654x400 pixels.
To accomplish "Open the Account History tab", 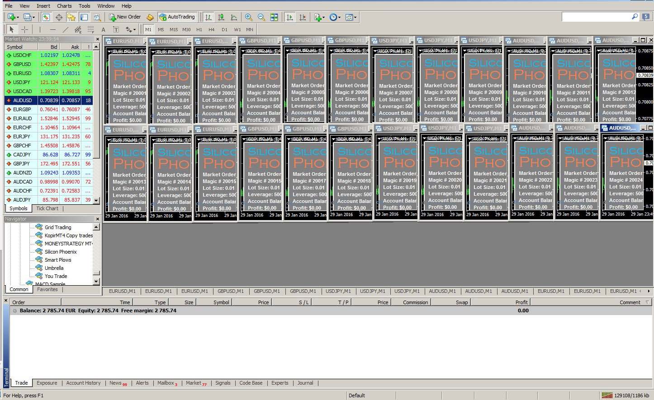I will tap(83, 383).
